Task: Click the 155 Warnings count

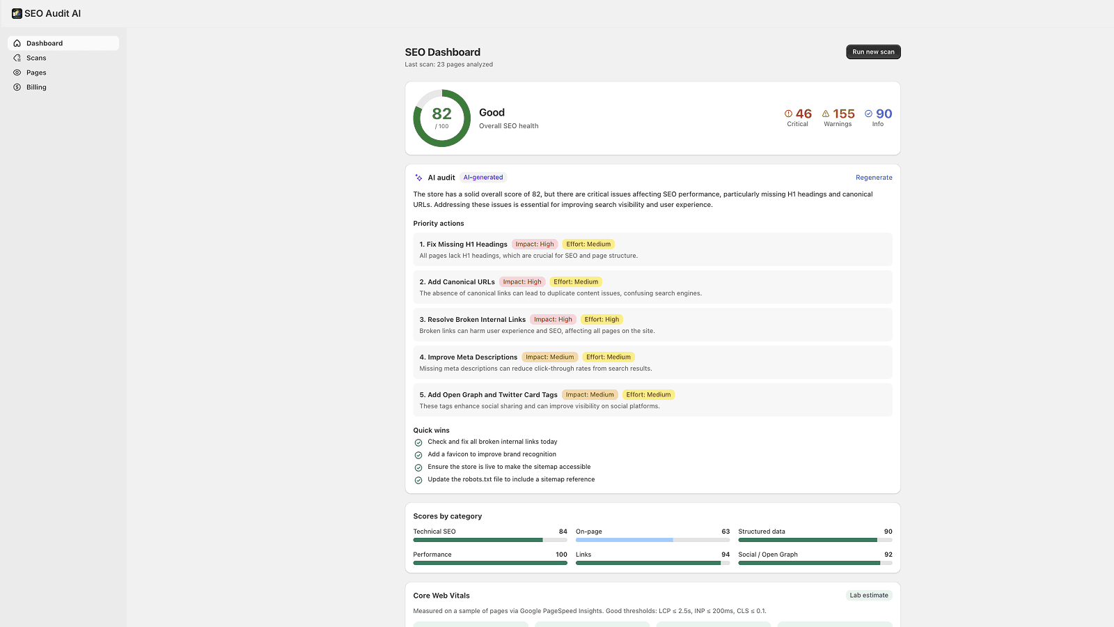Action: click(844, 114)
